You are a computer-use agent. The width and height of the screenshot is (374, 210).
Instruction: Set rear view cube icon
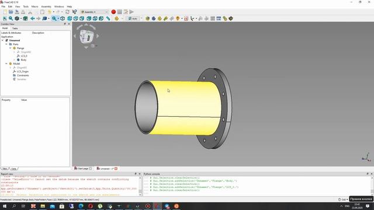point(89,19)
